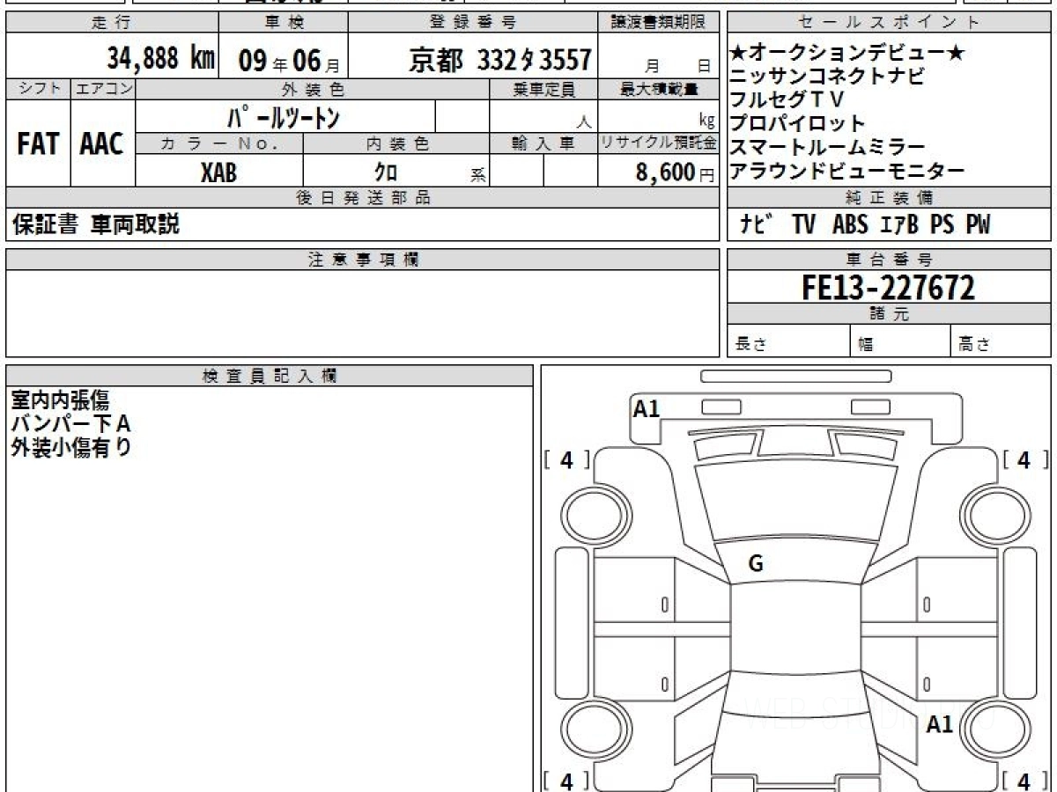Click the mileage value 34,888 km
The width and height of the screenshot is (1057, 792).
coord(161,59)
